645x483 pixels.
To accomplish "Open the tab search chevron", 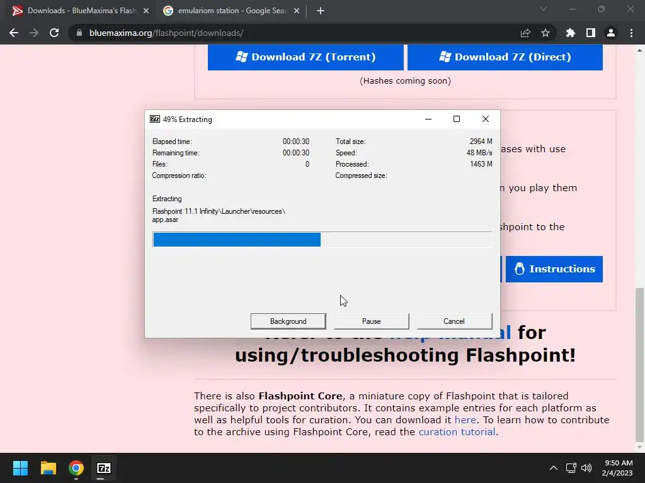I will [544, 9].
